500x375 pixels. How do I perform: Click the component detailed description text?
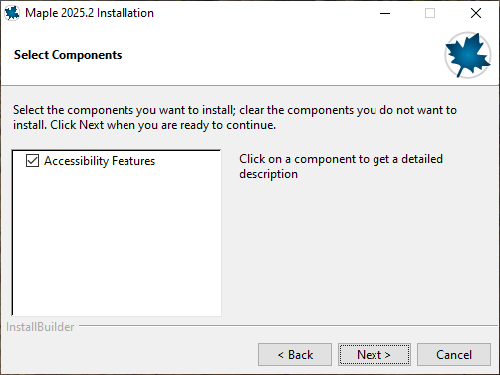click(341, 166)
